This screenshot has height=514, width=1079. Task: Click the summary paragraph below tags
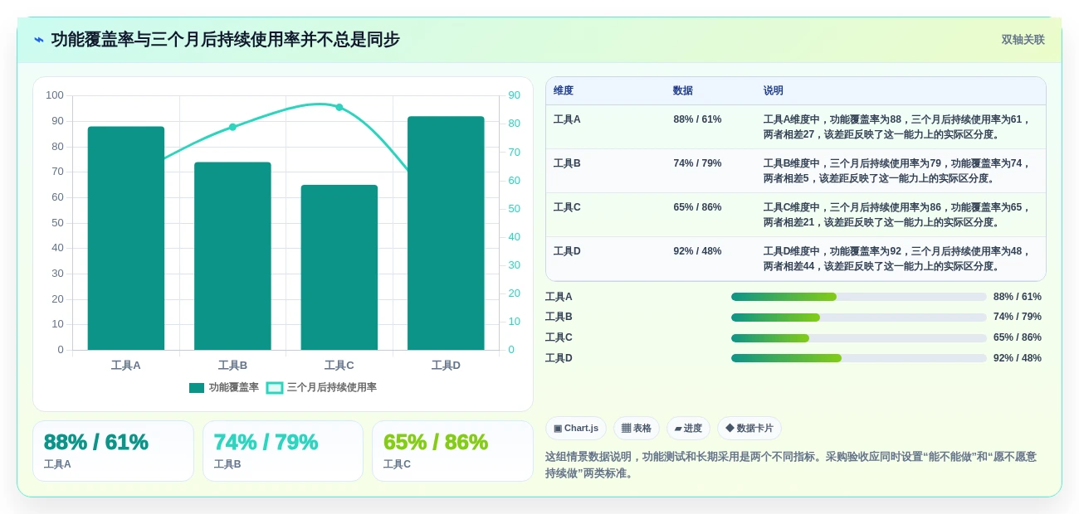pyautogui.click(x=791, y=465)
